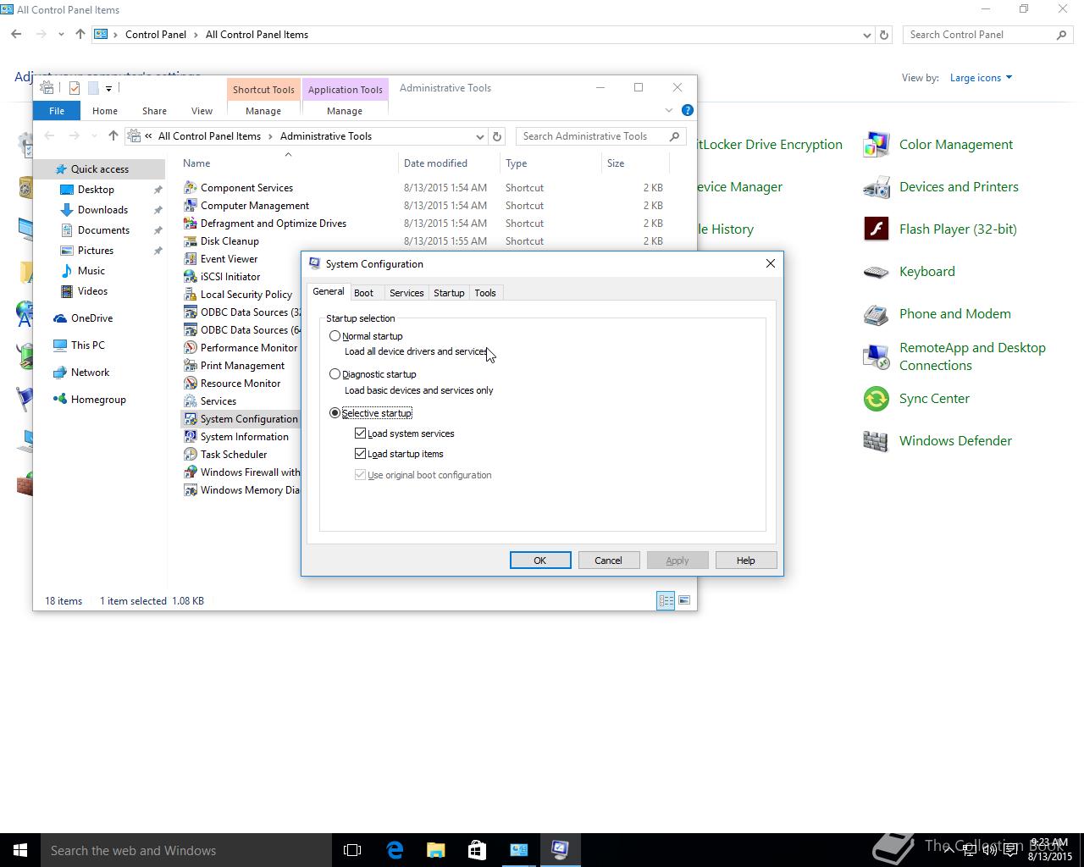Open the File menu in Administrative Tools
Screen dimensions: 1084x867
click(57, 111)
